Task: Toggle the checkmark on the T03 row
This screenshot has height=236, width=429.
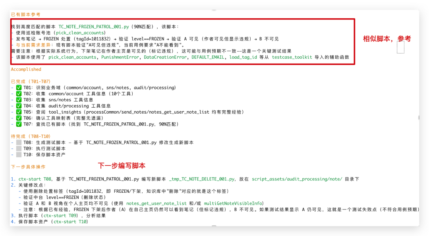Action: pos(19,100)
